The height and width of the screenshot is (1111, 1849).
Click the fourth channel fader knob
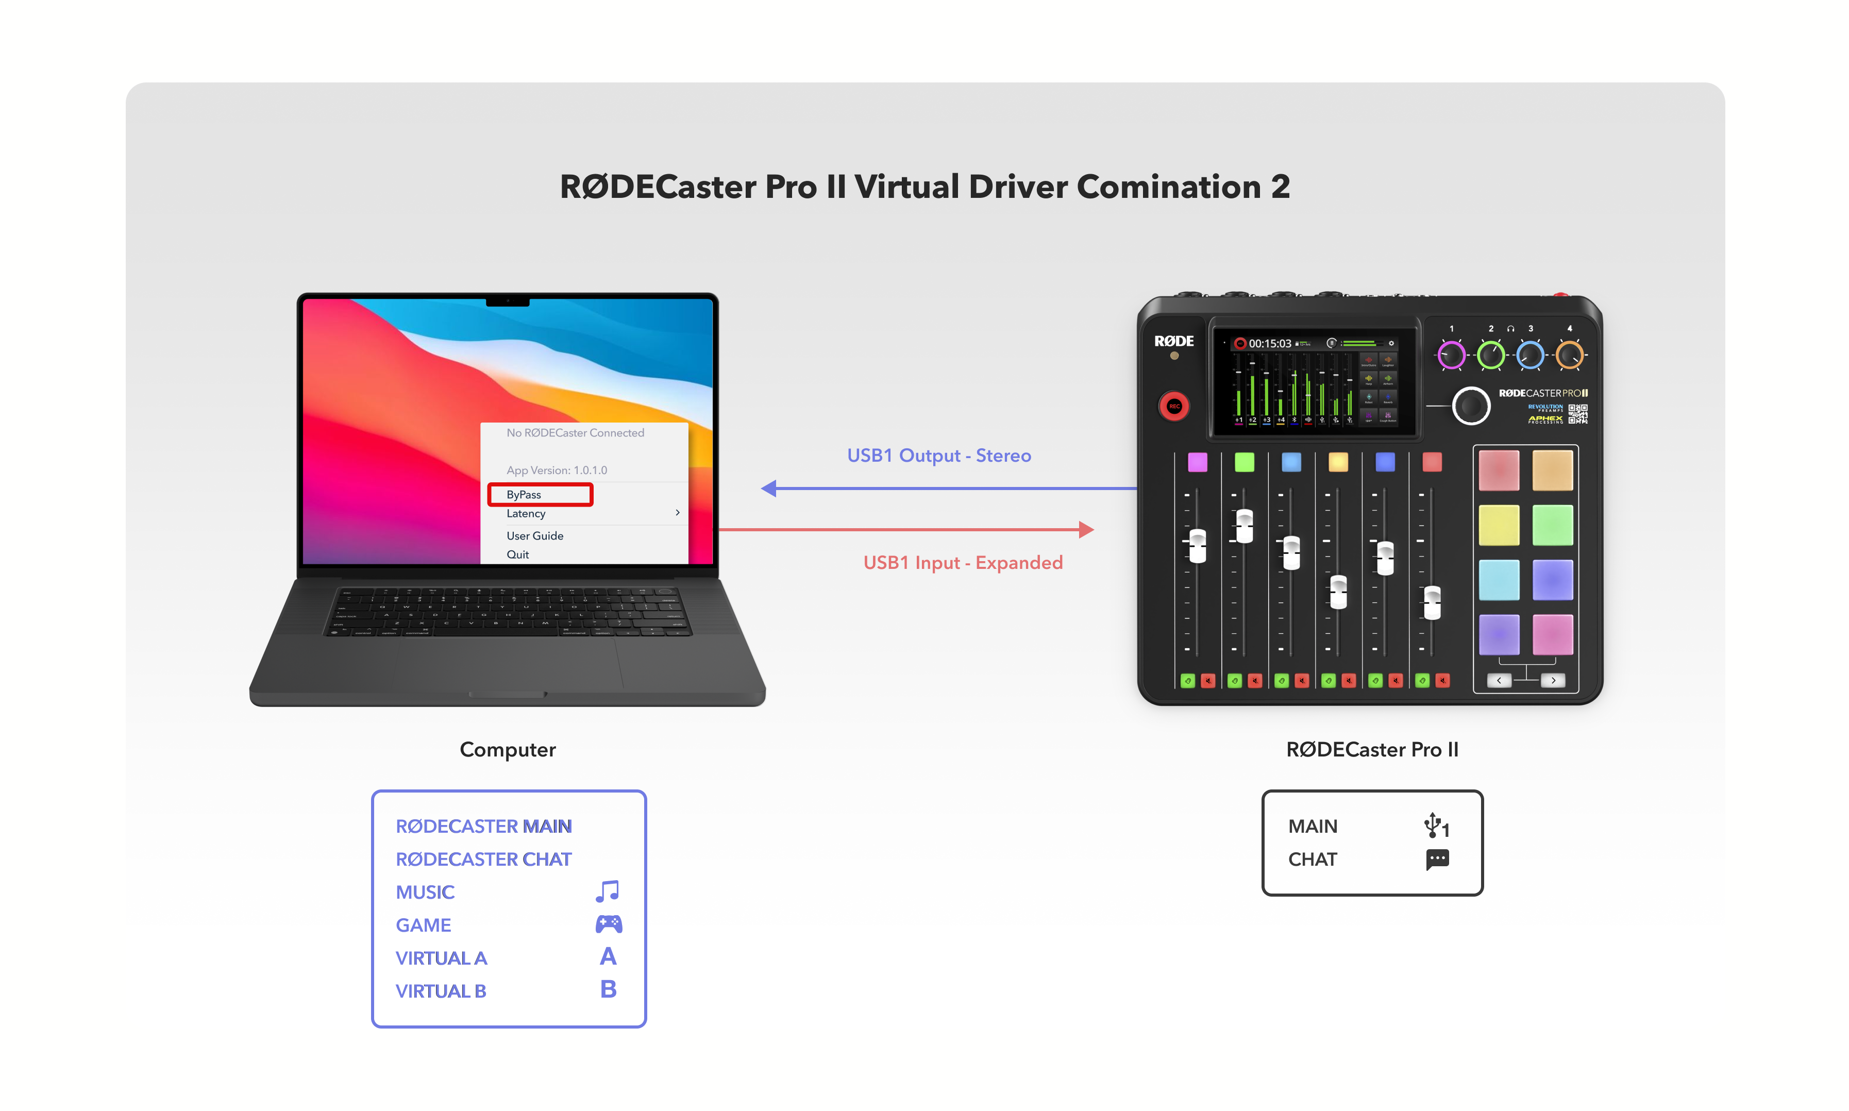click(1338, 592)
